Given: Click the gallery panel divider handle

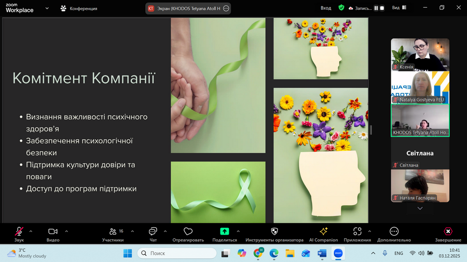Looking at the screenshot, I should point(371,130).
